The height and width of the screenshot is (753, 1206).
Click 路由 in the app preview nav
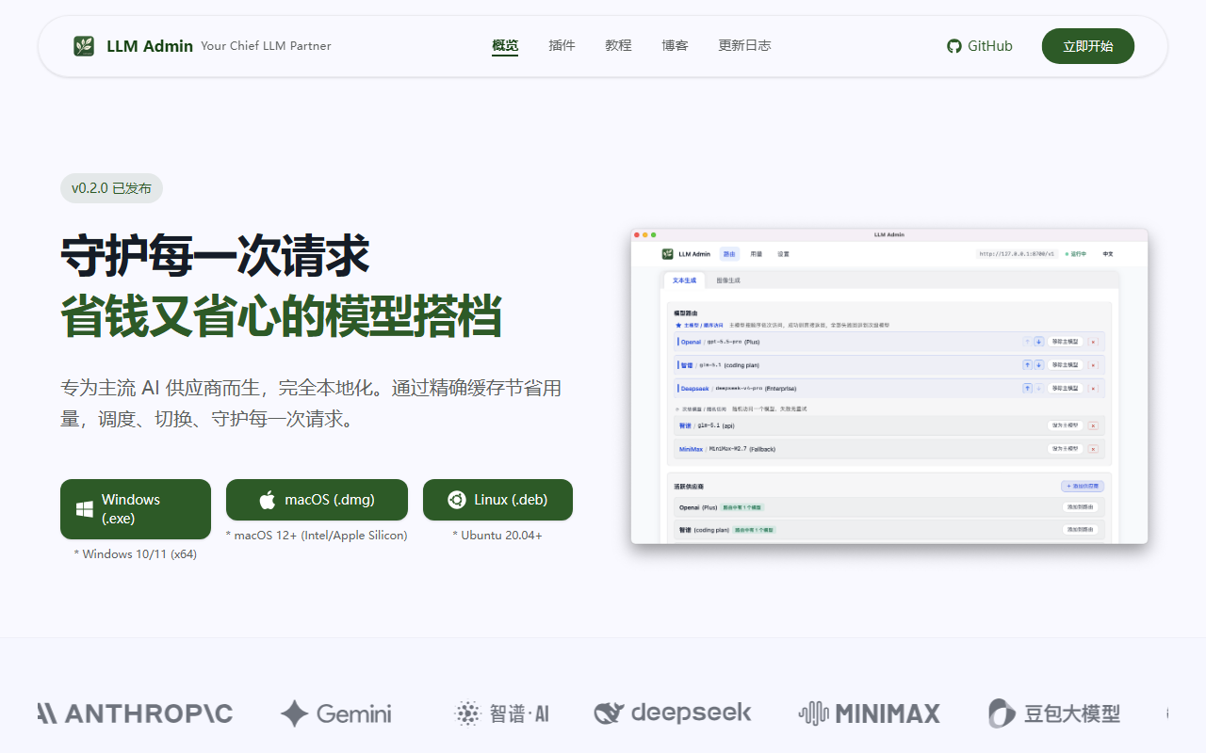click(729, 254)
